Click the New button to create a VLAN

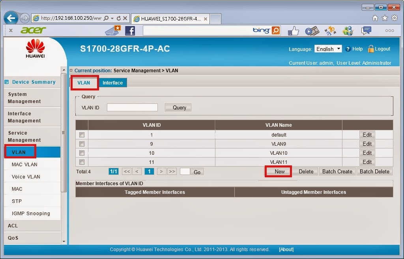click(278, 171)
